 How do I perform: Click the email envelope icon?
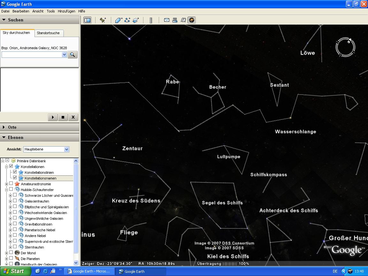(x=167, y=20)
